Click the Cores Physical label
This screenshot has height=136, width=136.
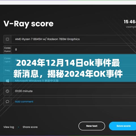[x=7, y=50]
